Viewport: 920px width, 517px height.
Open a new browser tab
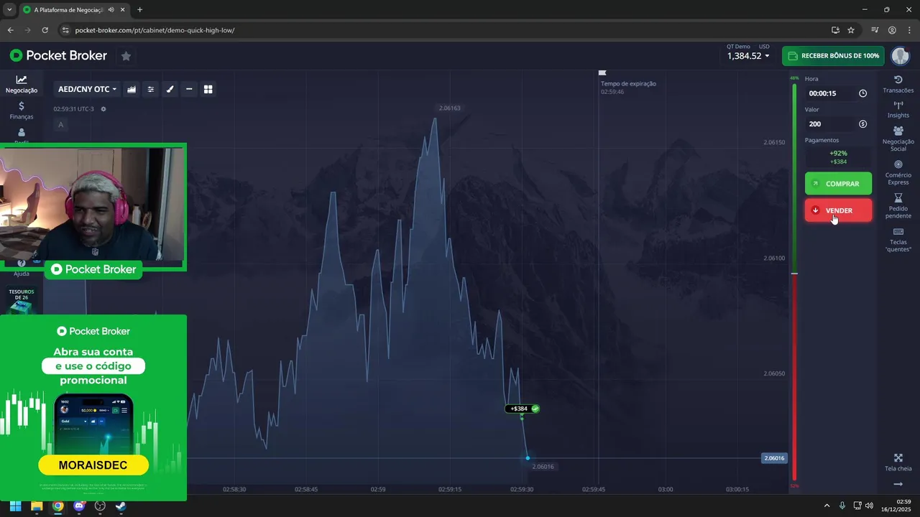139,10
